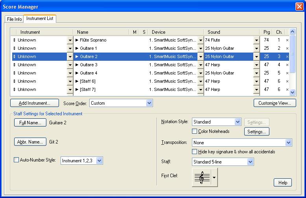Select the [Staff 7] name cell
This screenshot has width=306, height=198.
click(88, 89)
